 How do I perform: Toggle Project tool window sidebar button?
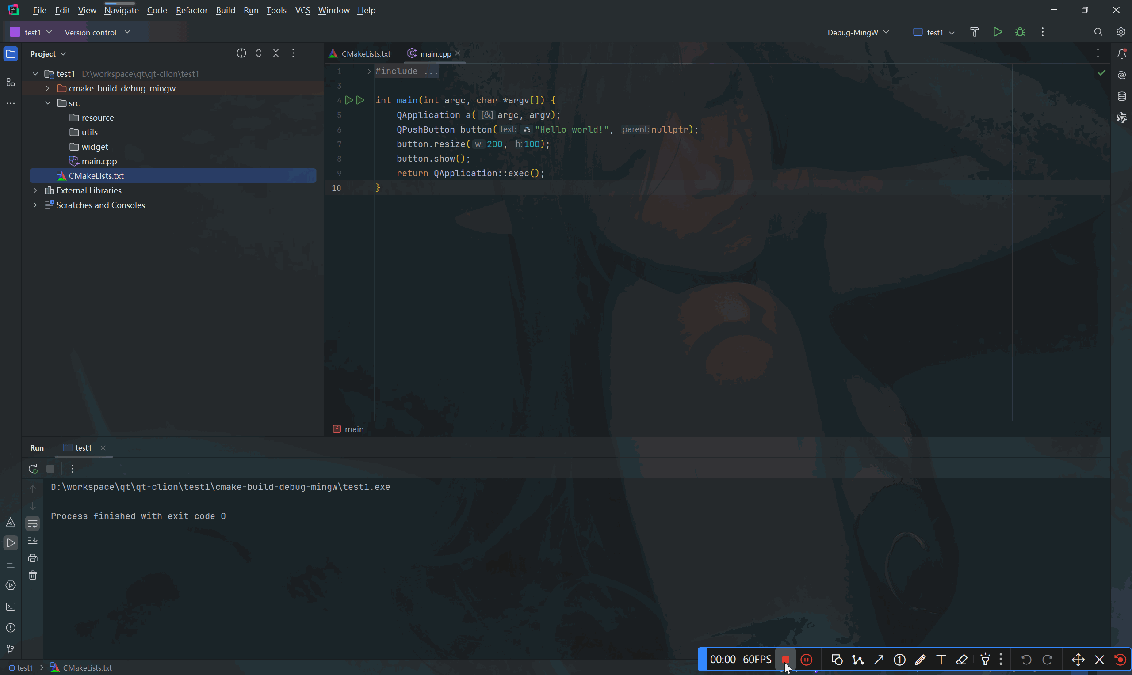(11, 54)
